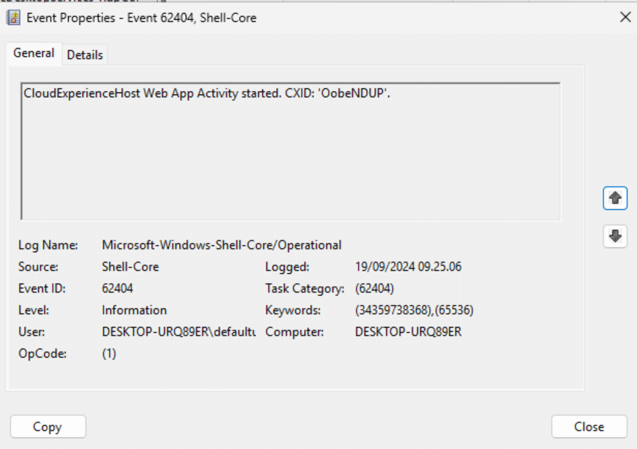Viewport: 637px width, 449px height.
Task: Click the Event ID value 62404
Action: point(117,289)
